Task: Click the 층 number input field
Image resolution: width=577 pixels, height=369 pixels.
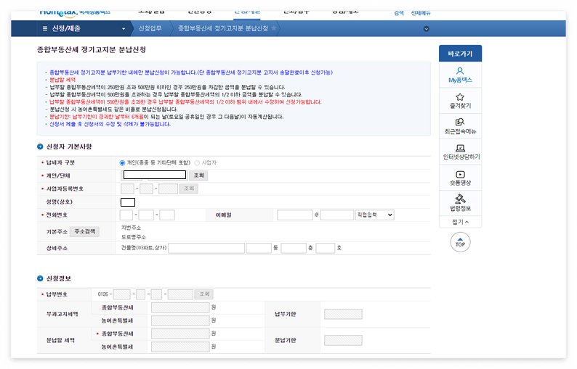Action: click(x=294, y=248)
